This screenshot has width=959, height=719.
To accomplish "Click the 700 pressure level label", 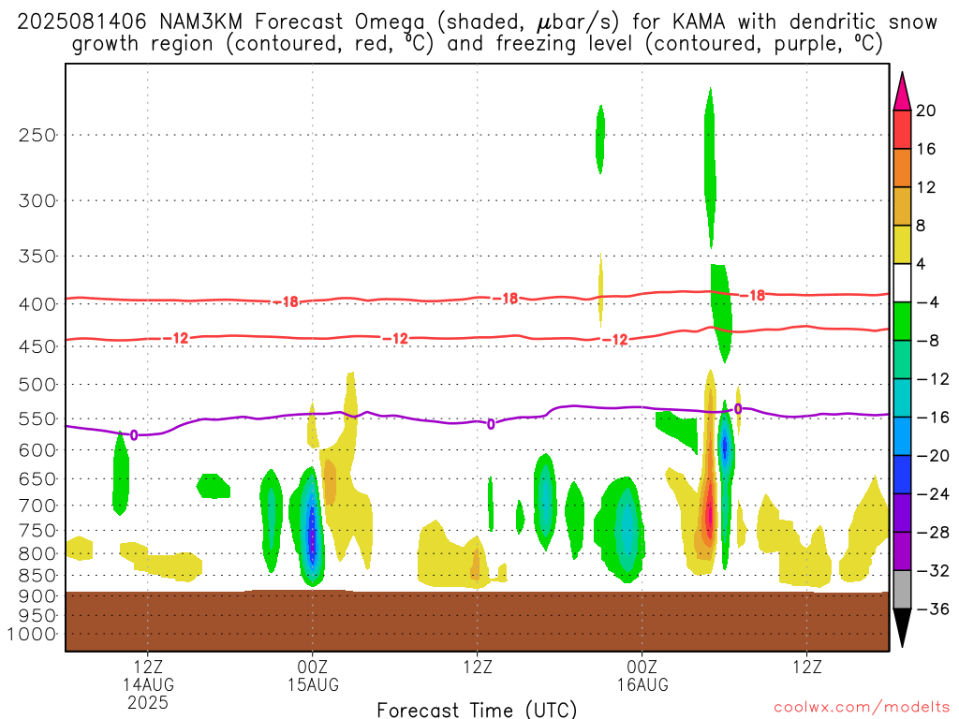I will point(37,506).
